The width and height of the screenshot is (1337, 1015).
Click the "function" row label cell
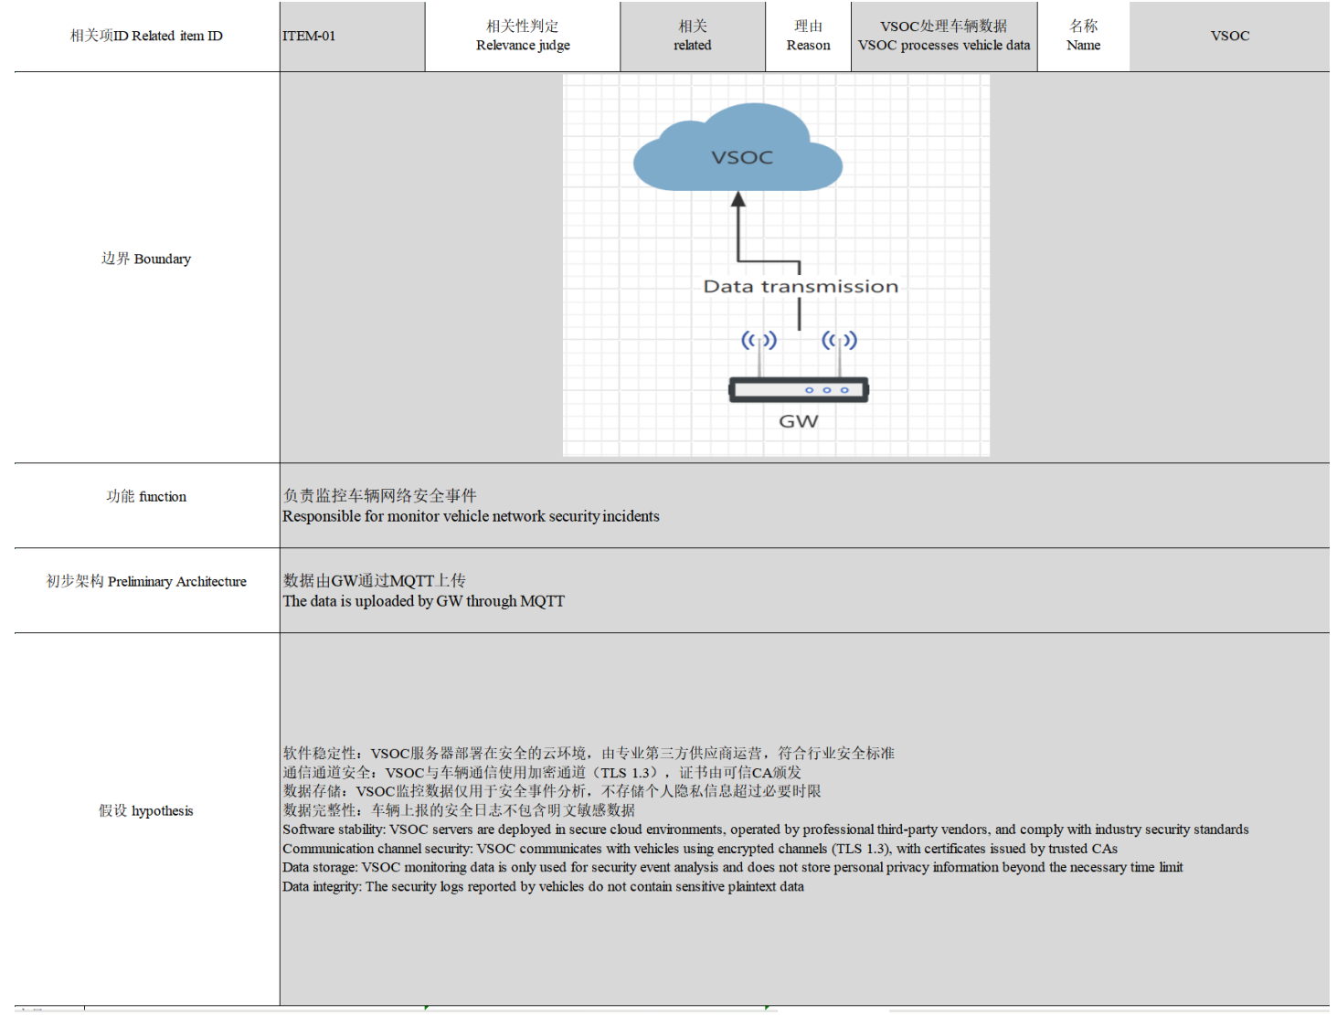(146, 497)
